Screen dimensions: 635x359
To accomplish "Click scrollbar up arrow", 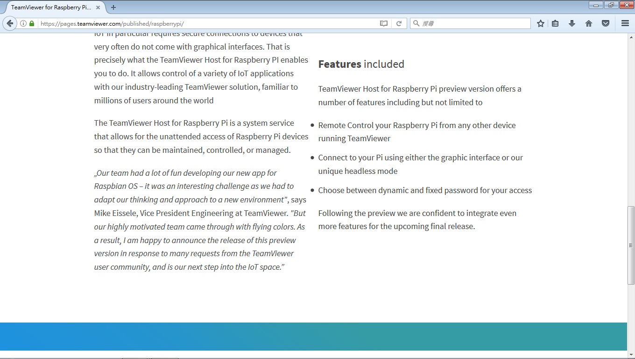I will pos(631,36).
